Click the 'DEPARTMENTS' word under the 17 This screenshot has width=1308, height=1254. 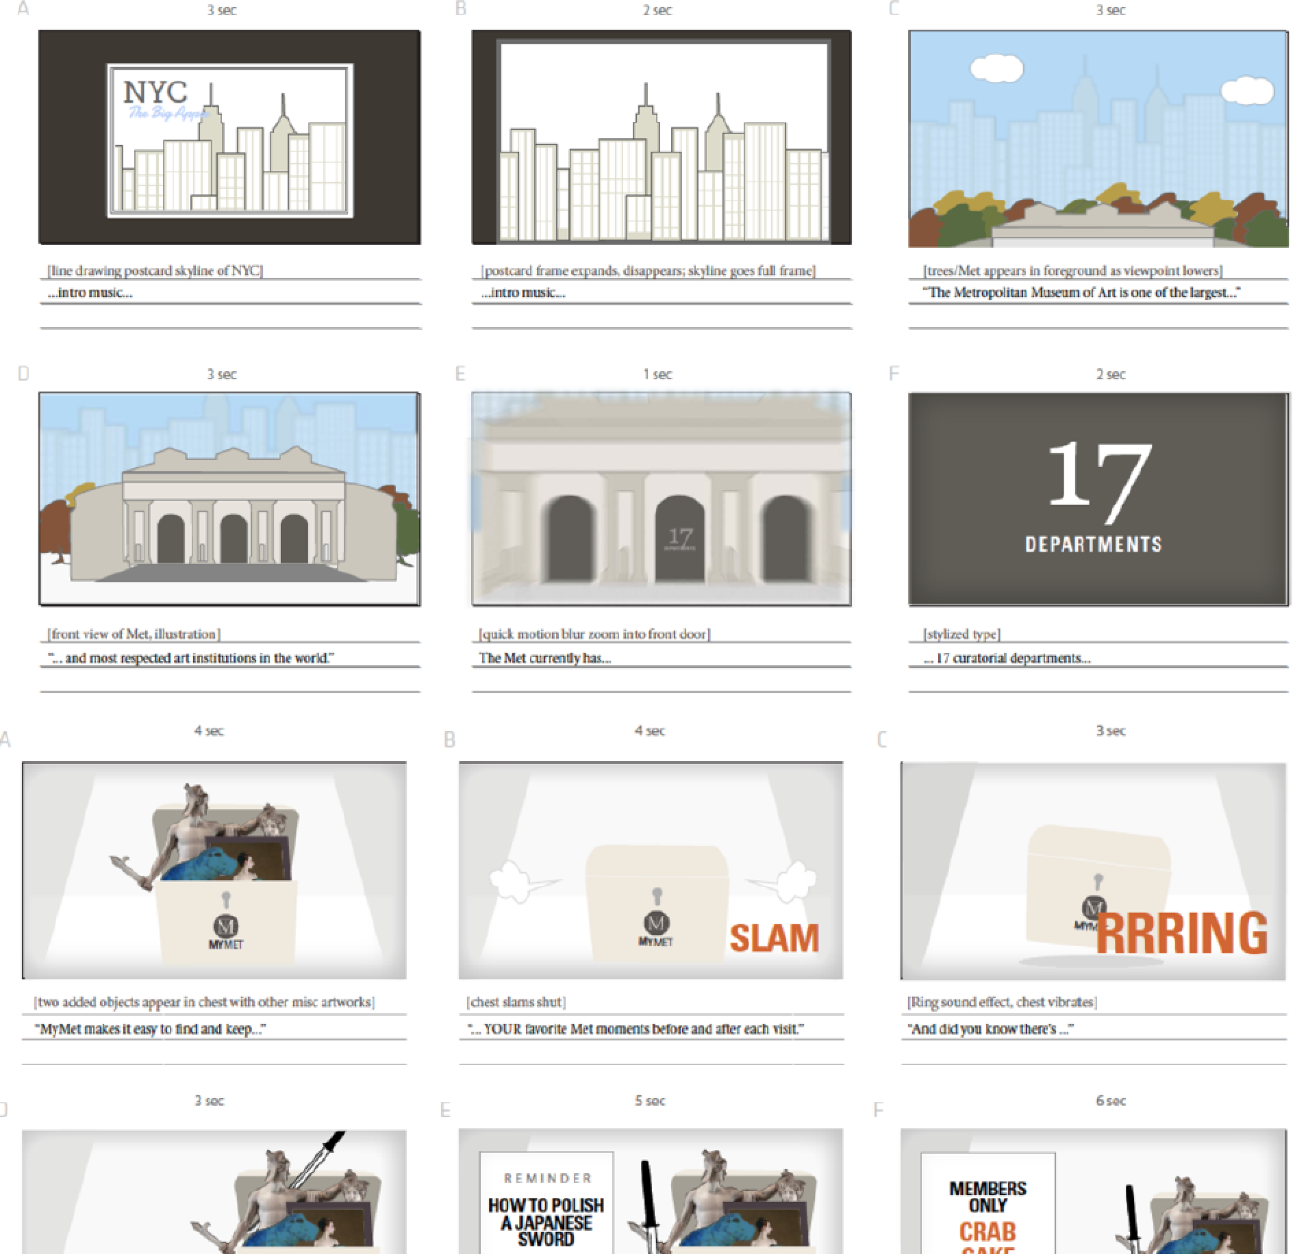[x=1094, y=544]
